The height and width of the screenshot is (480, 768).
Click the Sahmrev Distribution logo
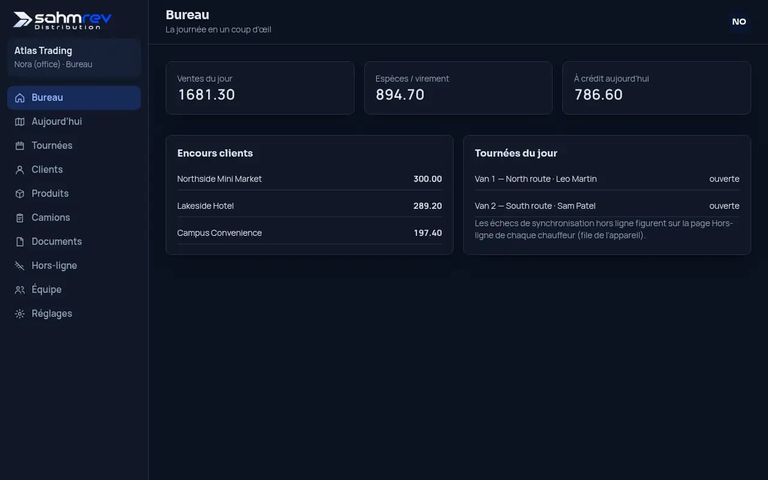pos(62,20)
